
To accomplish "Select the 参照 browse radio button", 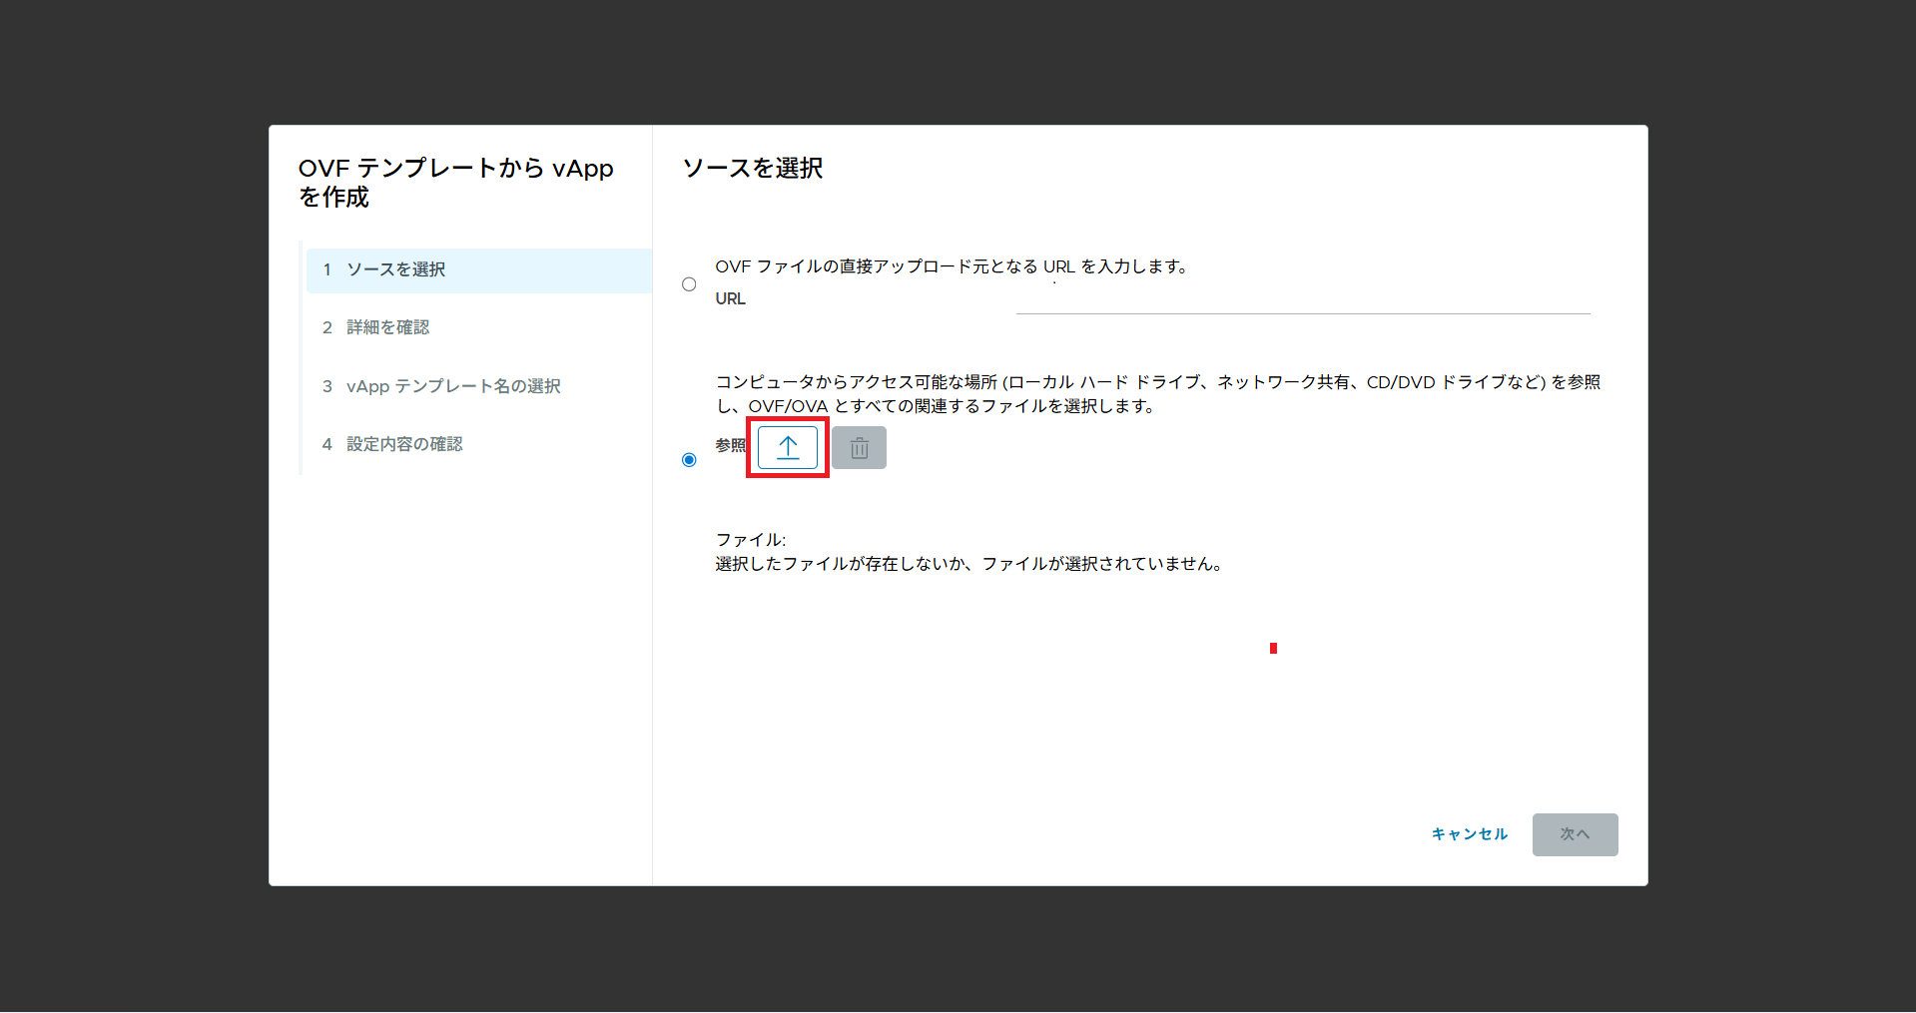I will (689, 460).
